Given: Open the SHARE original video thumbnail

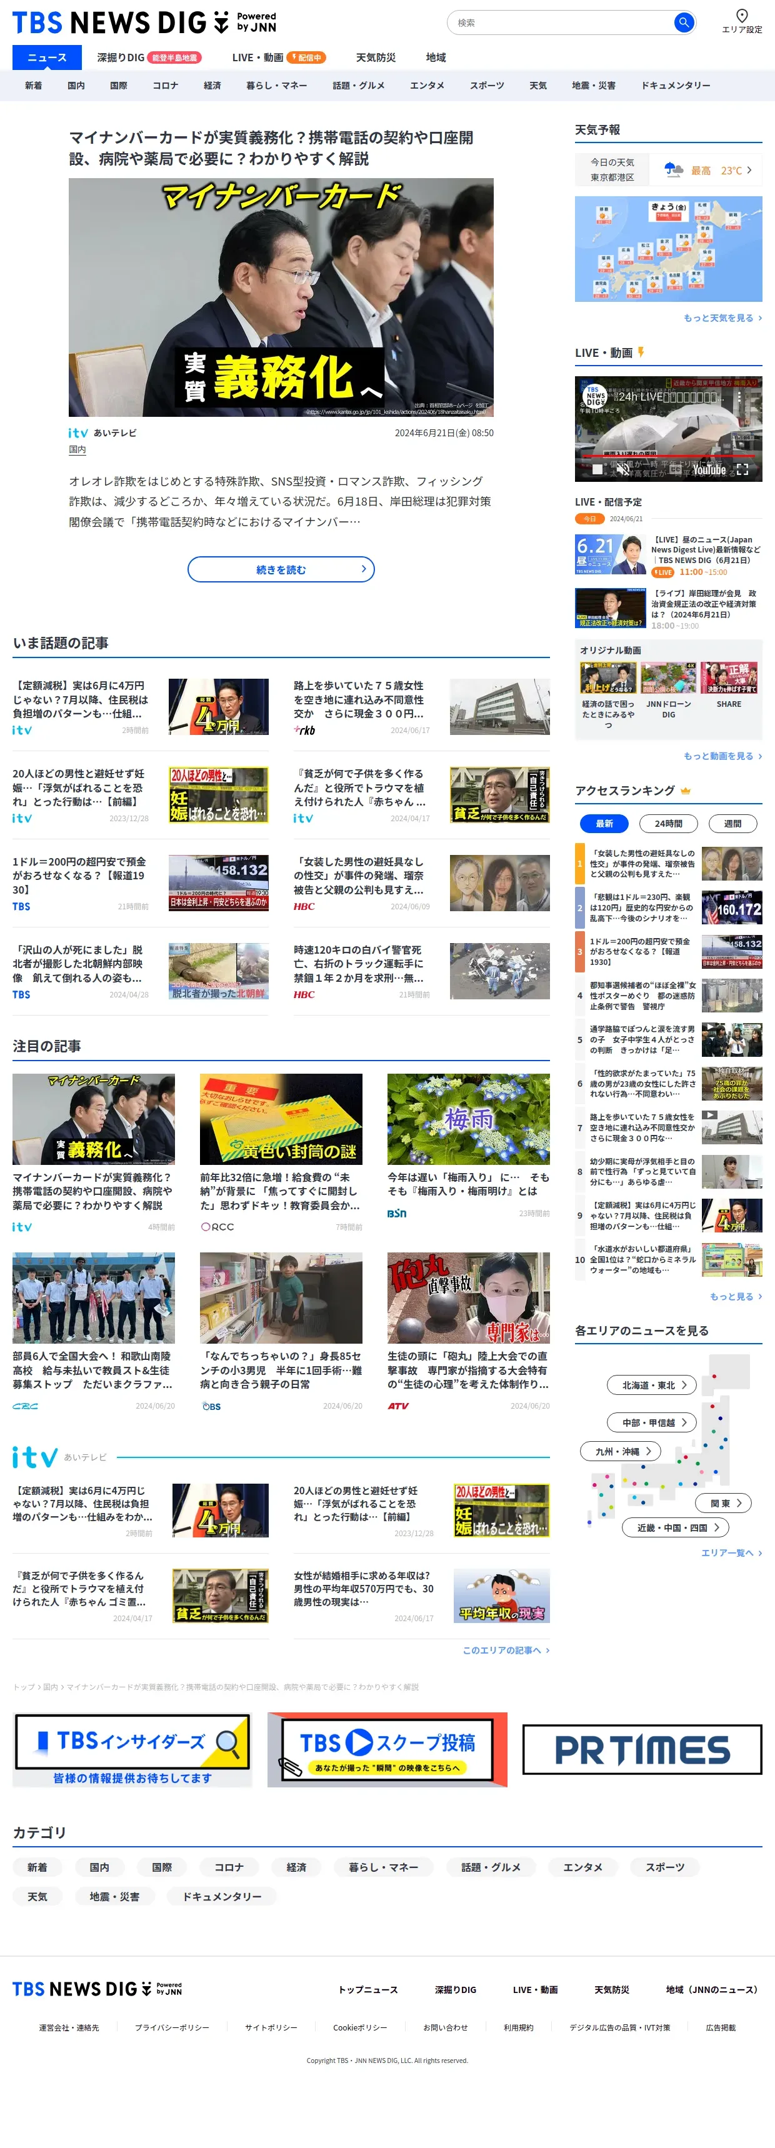Looking at the screenshot, I should point(728,686).
